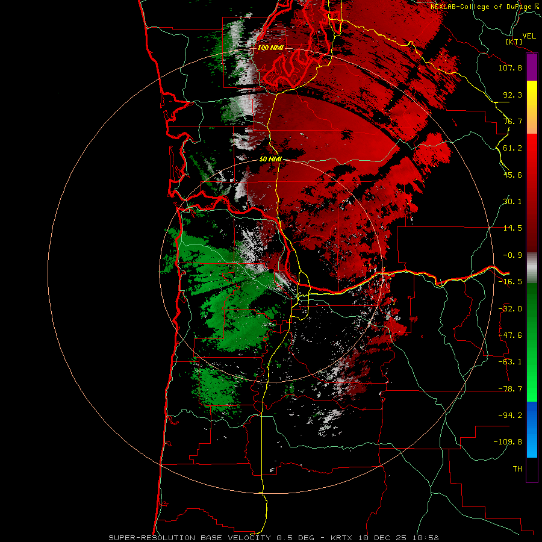
Task: Click the [KT] units label
Action: coord(514,42)
